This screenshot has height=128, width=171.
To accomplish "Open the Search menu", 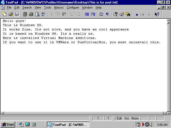I will point(27,7).
